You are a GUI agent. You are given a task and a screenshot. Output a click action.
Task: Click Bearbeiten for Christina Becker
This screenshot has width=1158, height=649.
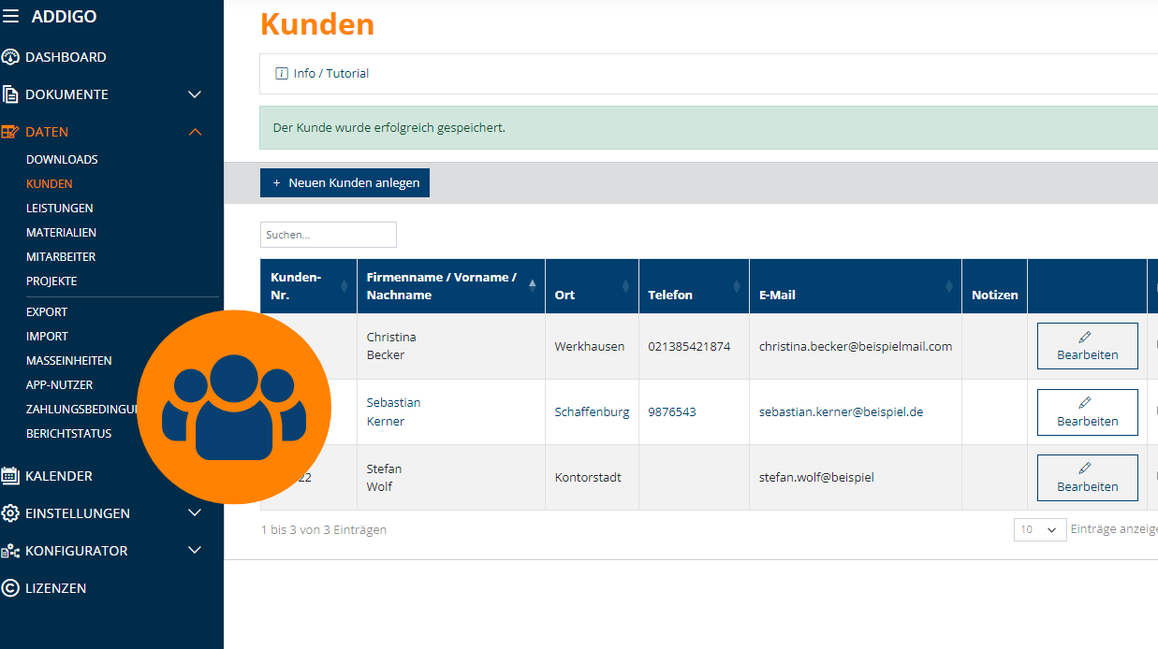click(x=1088, y=346)
